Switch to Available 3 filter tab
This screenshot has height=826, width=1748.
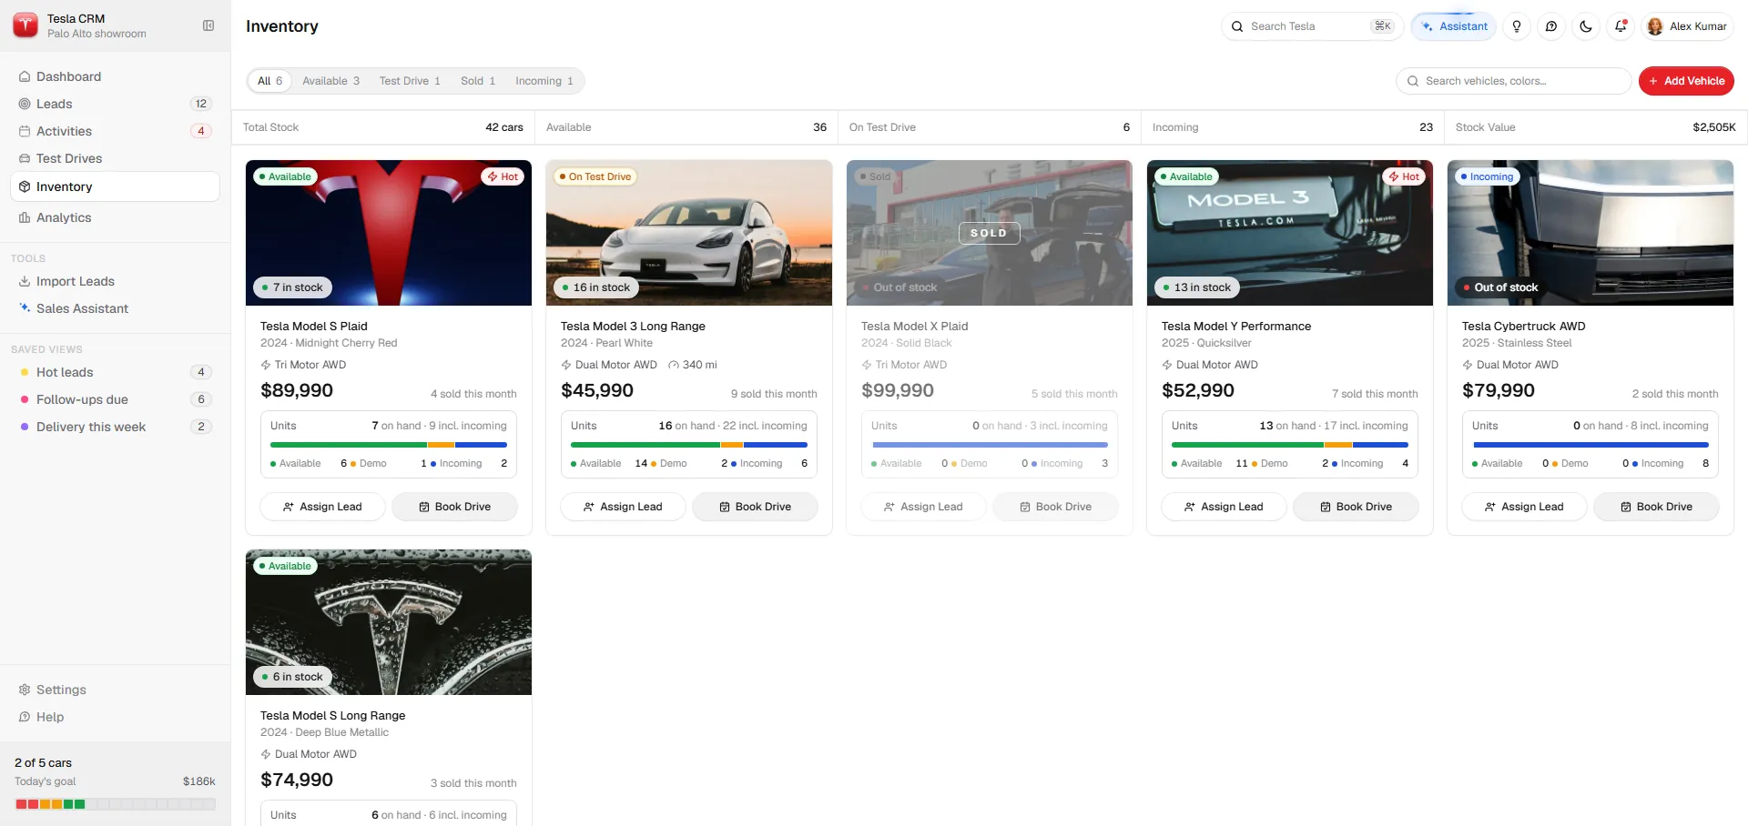point(330,81)
